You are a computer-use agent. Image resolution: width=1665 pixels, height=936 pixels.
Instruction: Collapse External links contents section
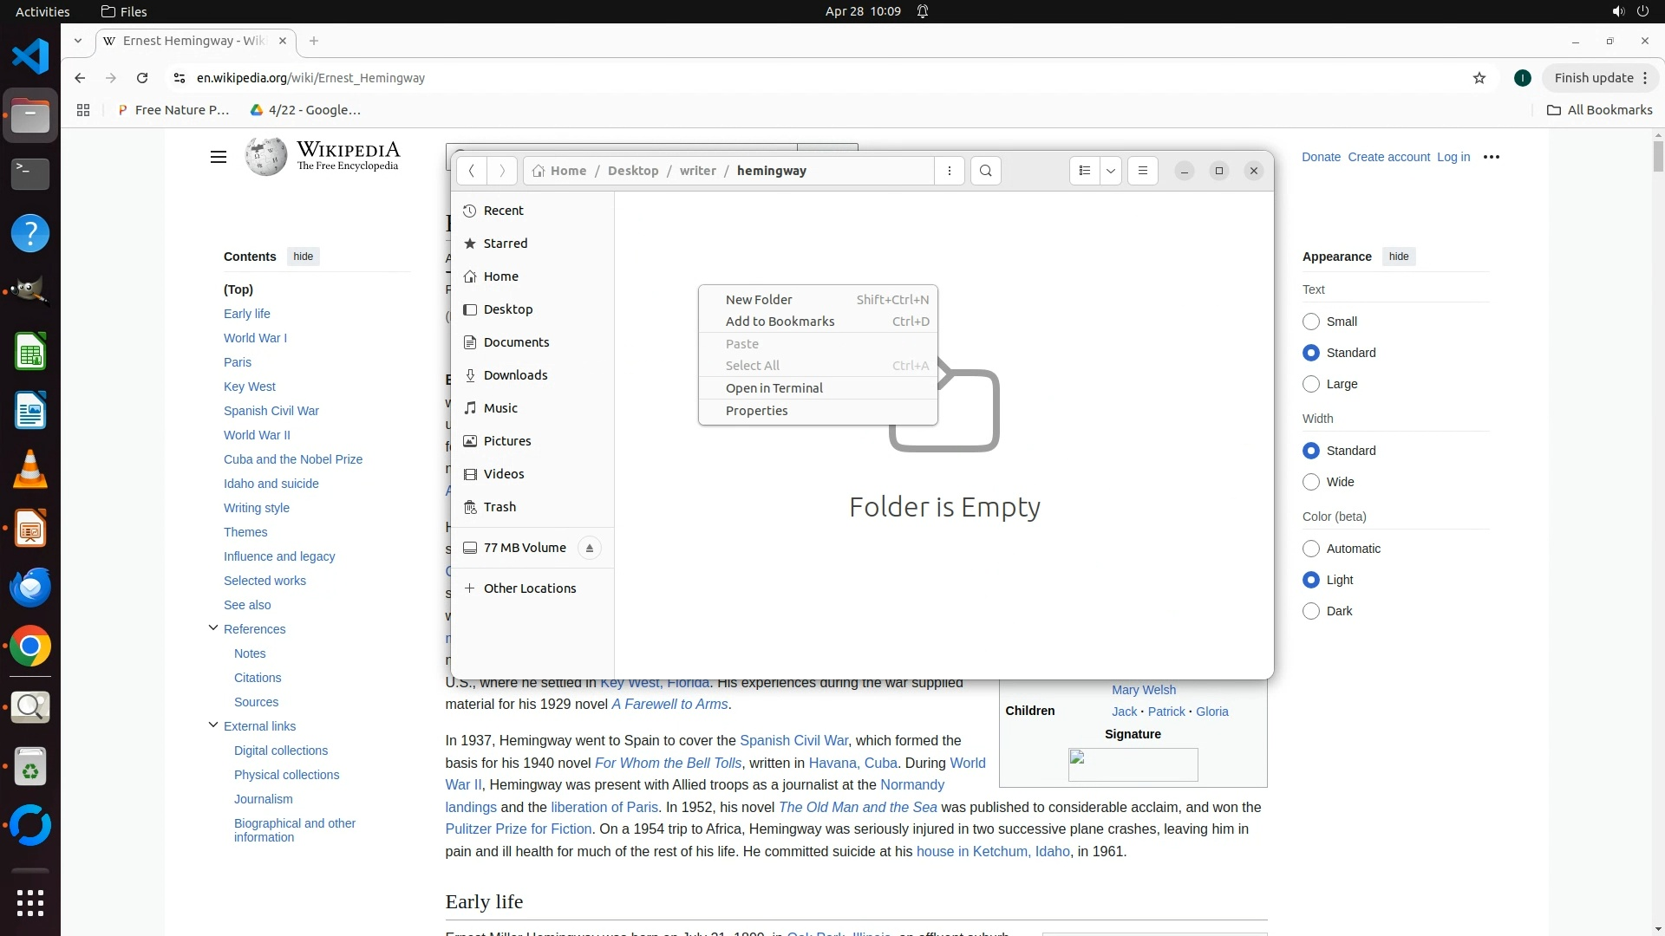point(213,725)
